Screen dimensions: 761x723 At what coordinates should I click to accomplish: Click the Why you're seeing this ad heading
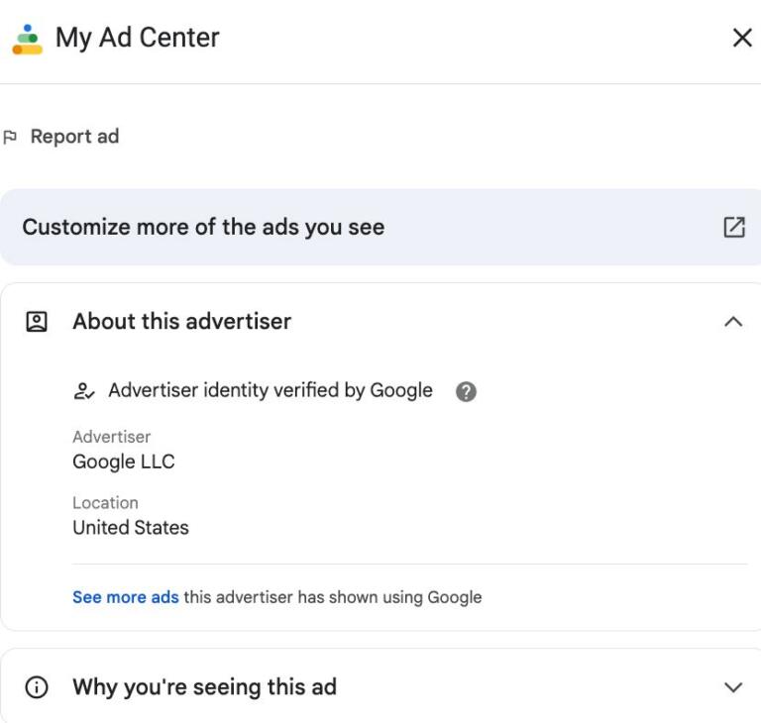tap(204, 687)
